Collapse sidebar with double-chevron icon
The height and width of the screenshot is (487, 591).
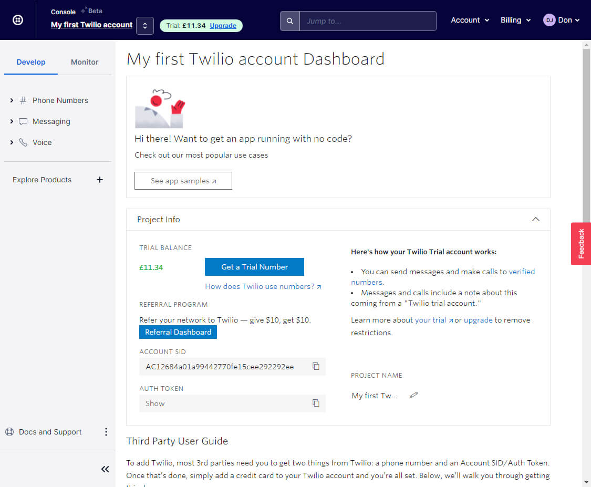click(105, 469)
